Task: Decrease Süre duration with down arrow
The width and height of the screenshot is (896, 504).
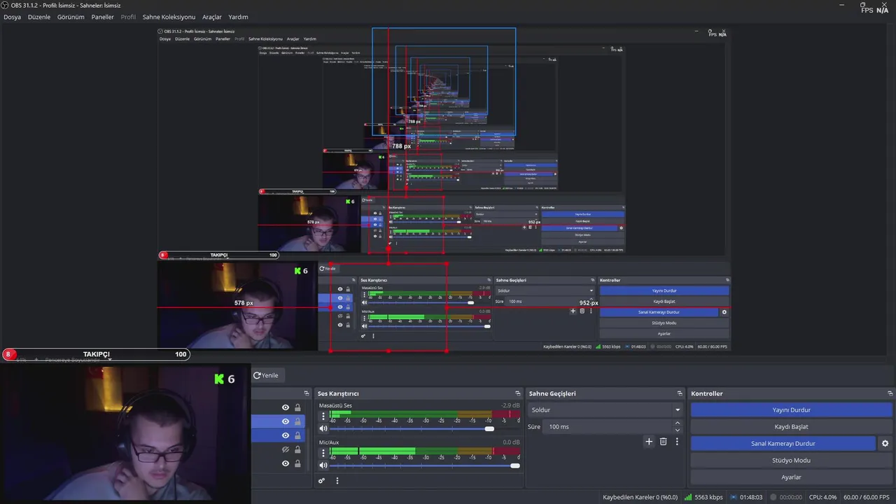Action: coord(677,430)
